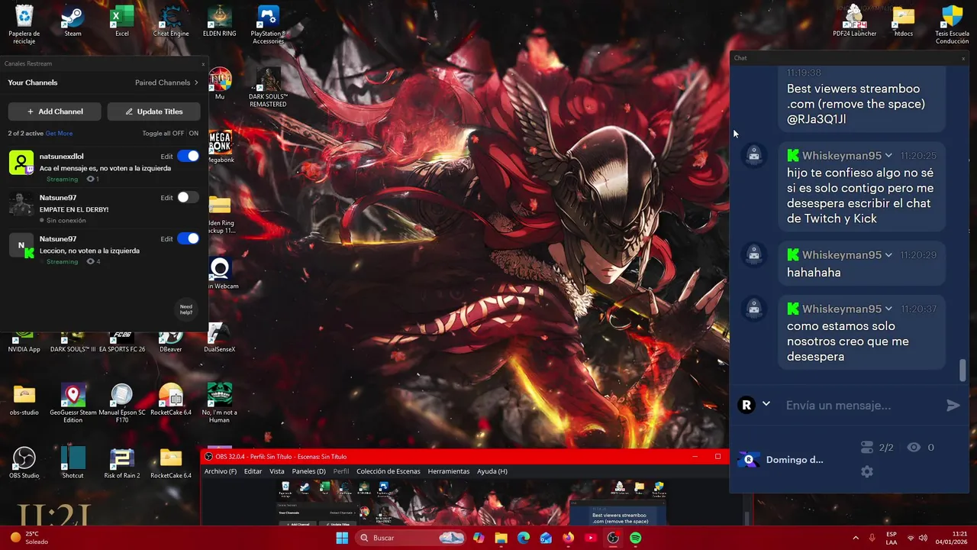
Task: Select the Manual Epson SC F170 icon
Action: 122,403
